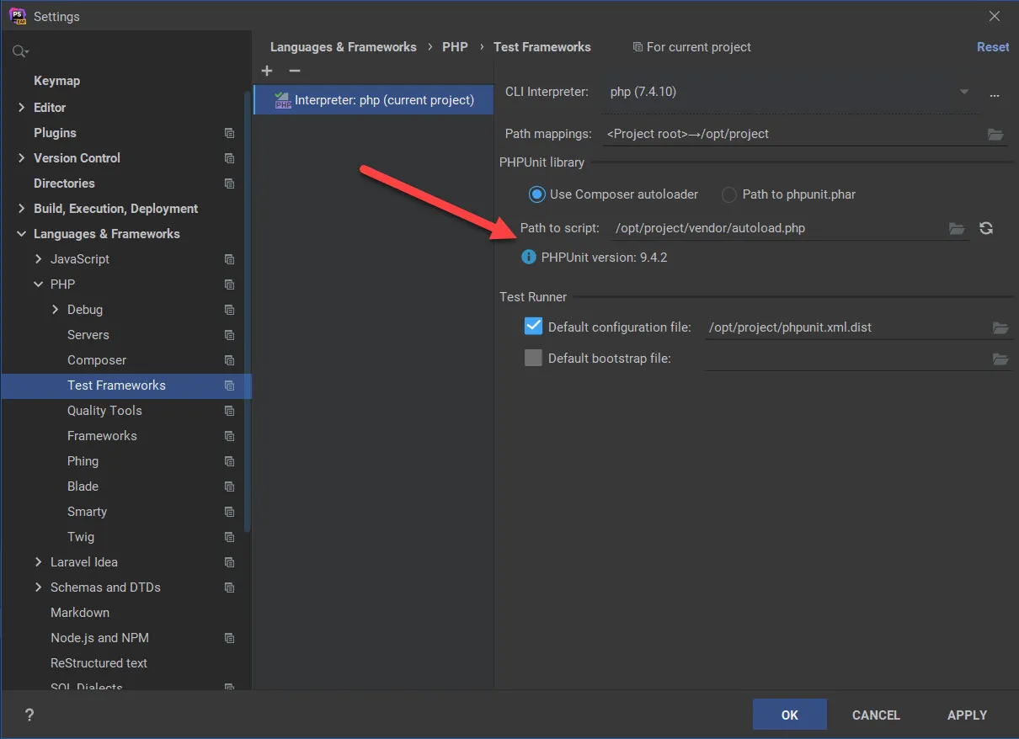
Task: Expand the JavaScript tree node
Action: tap(38, 259)
